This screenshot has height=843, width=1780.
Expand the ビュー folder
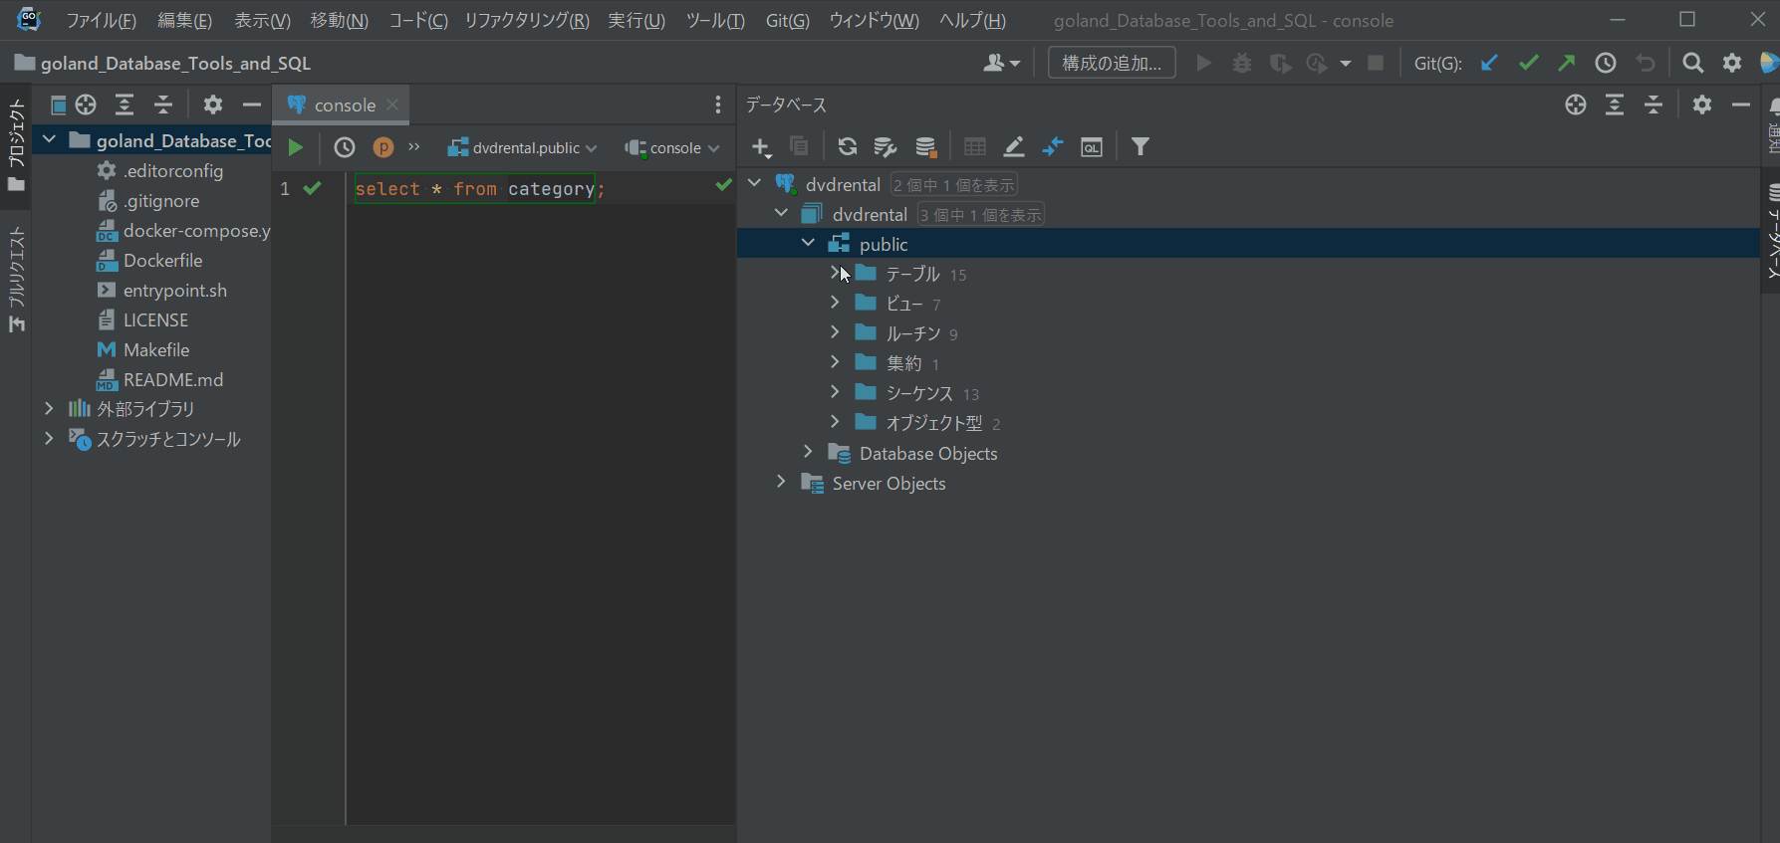click(x=835, y=303)
